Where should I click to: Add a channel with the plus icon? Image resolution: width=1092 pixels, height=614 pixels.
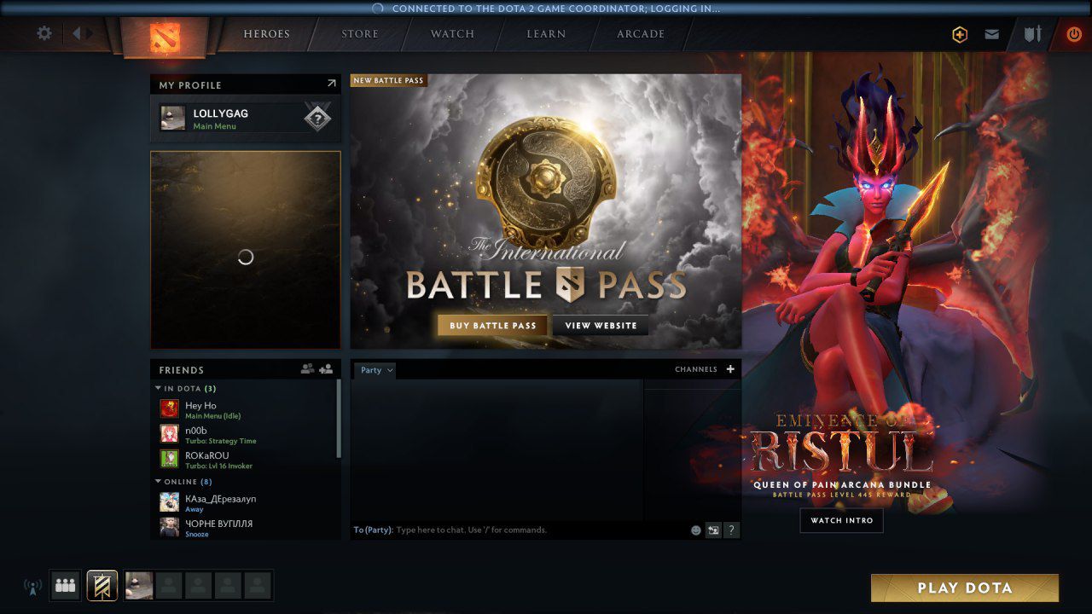click(x=730, y=369)
